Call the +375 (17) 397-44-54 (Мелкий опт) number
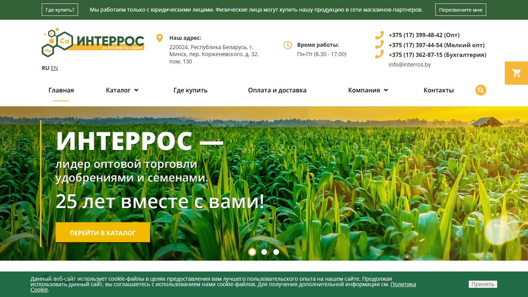 pyautogui.click(x=437, y=45)
